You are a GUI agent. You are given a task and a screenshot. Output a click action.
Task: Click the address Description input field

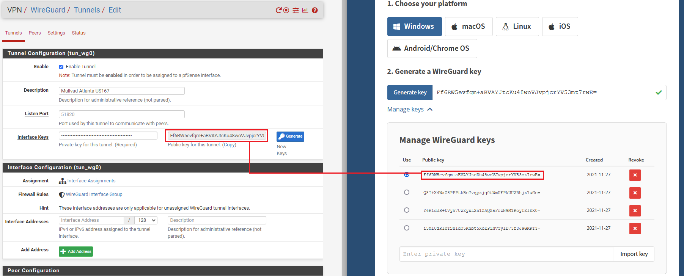(217, 220)
